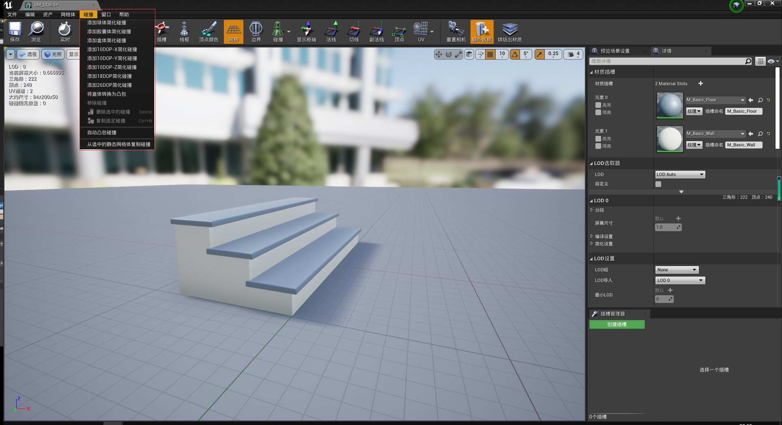Switch to the 预览场景设置 tab
The width and height of the screenshot is (782, 425).
[x=615, y=51]
